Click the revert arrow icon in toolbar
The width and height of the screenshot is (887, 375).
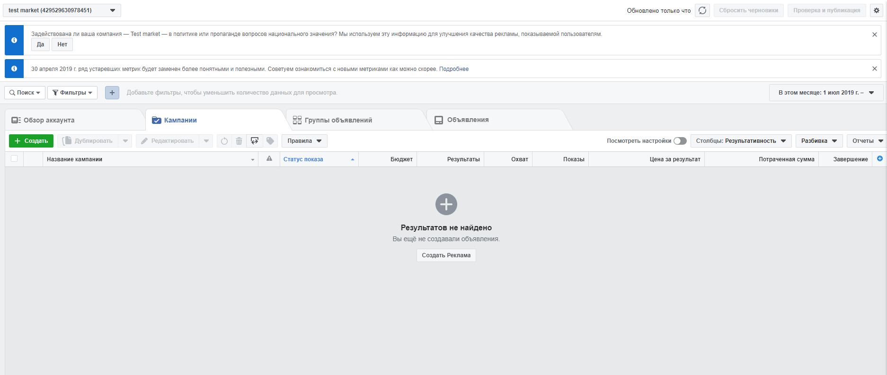224,141
